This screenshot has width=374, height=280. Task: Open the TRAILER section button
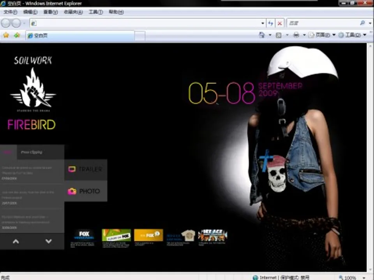tap(86, 169)
